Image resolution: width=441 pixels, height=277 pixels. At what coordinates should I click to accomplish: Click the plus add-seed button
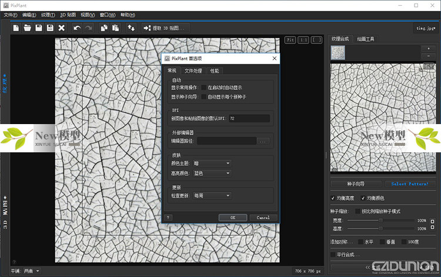point(428,49)
